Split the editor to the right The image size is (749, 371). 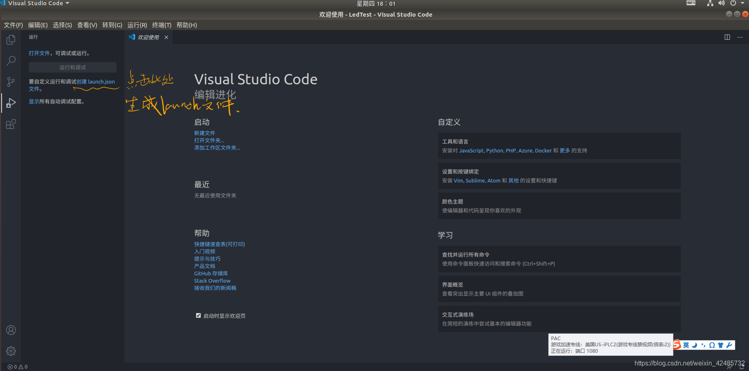pos(727,37)
